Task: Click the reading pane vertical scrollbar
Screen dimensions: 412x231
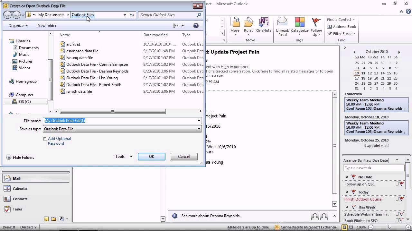Action: (x=335, y=145)
